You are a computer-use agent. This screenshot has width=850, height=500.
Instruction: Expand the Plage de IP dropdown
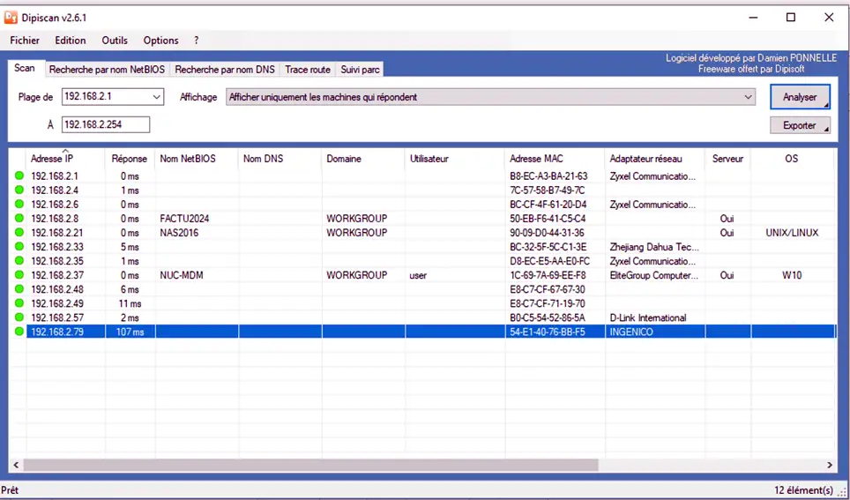[157, 97]
